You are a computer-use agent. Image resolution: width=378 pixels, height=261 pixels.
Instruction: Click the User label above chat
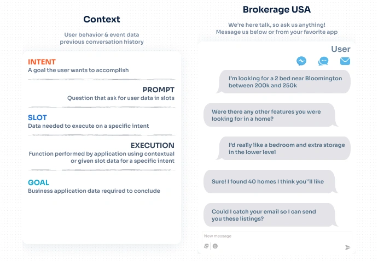[340, 49]
